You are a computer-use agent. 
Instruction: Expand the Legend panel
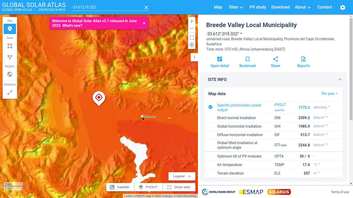[x=182, y=176]
